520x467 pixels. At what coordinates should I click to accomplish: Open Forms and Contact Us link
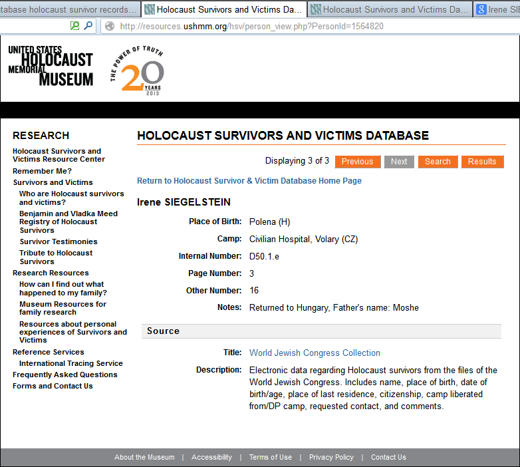(x=53, y=386)
